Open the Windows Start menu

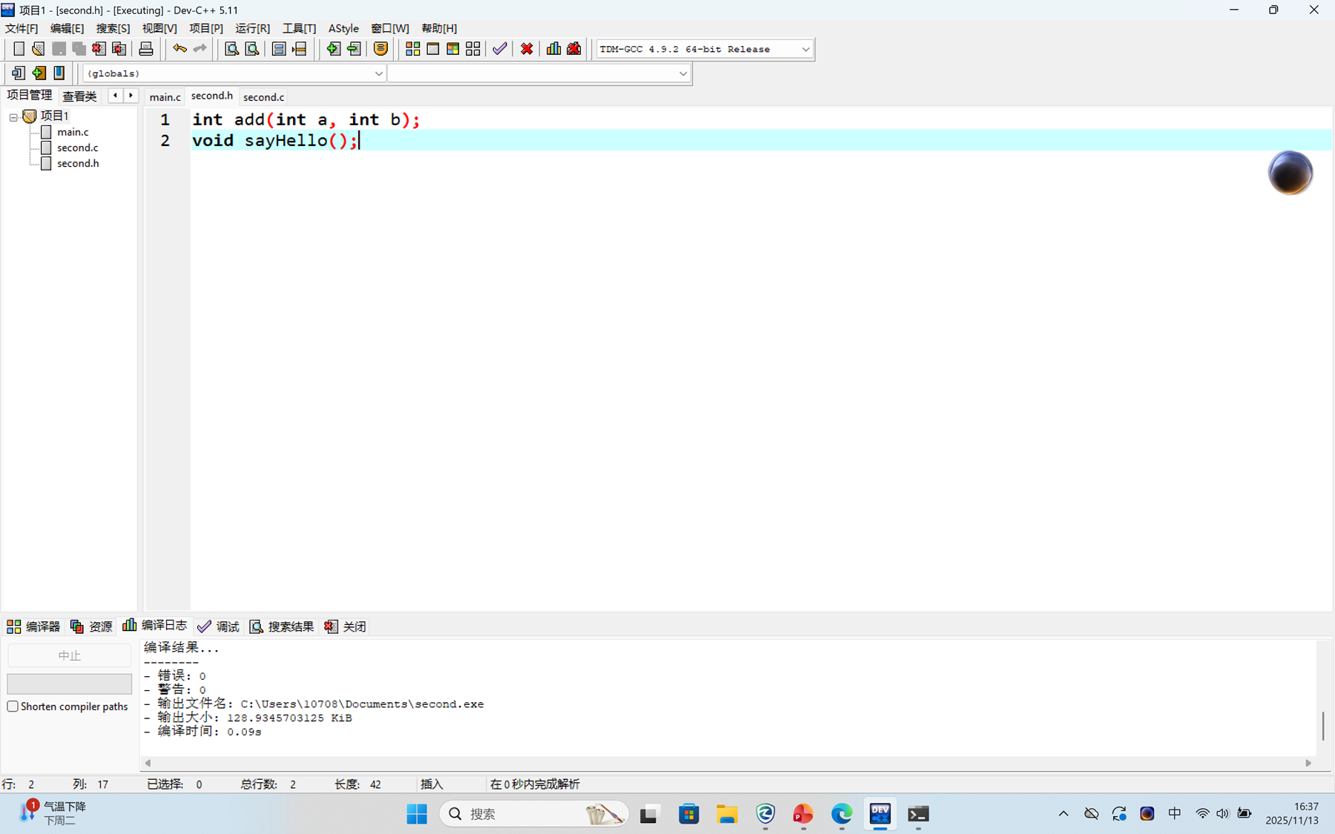click(417, 814)
